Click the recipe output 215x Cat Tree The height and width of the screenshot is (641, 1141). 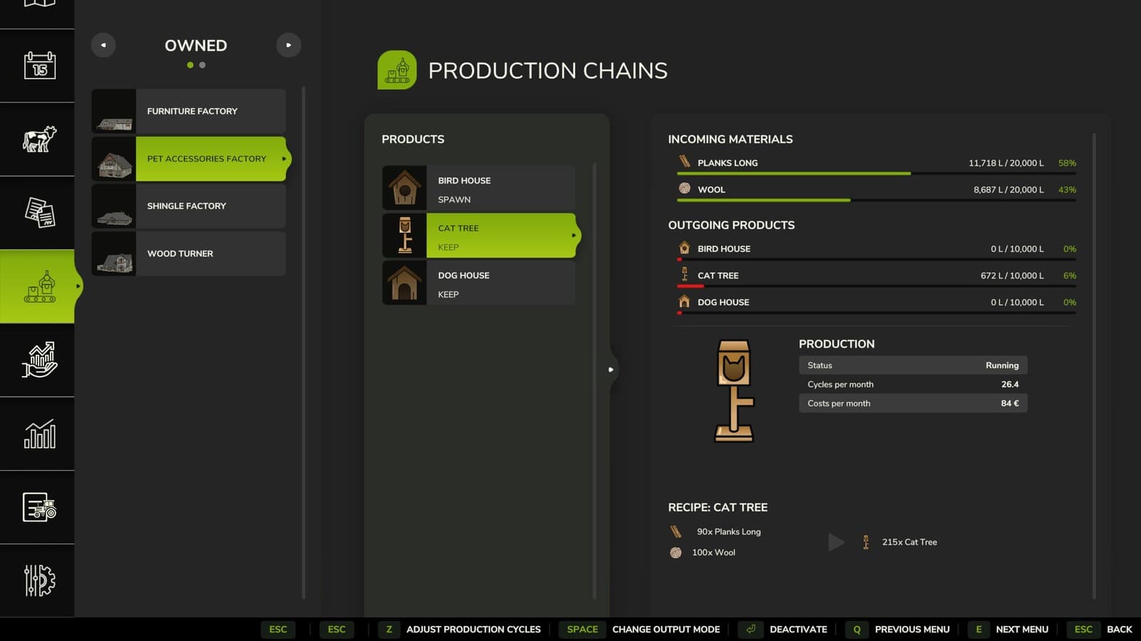click(x=899, y=542)
